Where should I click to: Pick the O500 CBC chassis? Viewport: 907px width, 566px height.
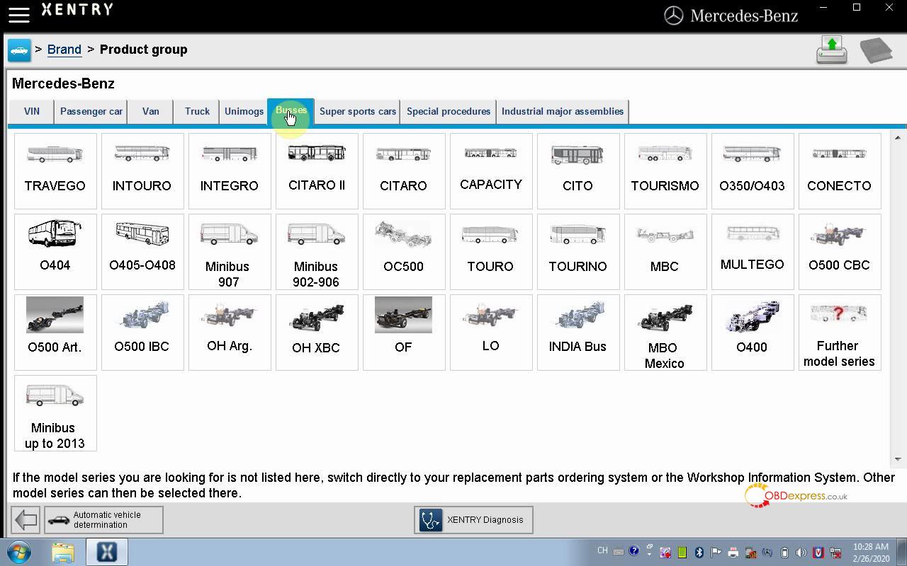(840, 252)
